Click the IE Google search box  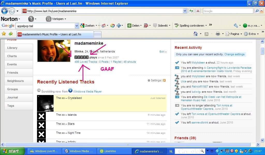tap(228, 11)
